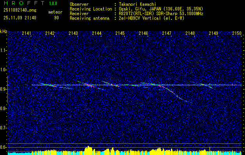245x155 pixels.
Task: Click time marker 2146
Action: point(143,33)
